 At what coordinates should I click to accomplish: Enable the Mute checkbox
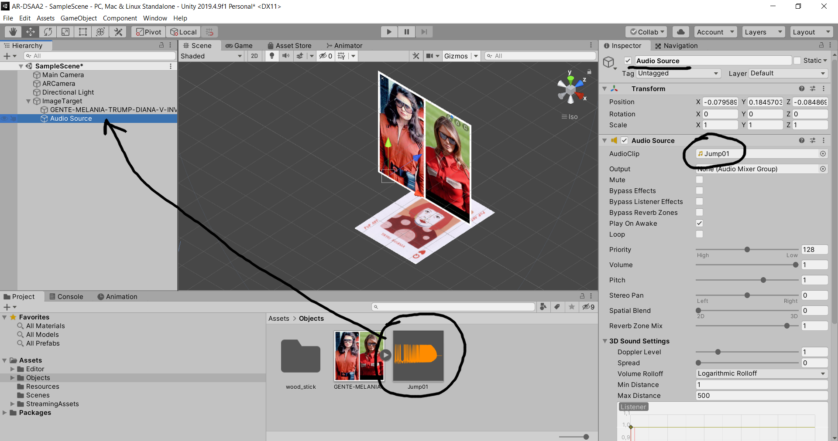(x=699, y=180)
